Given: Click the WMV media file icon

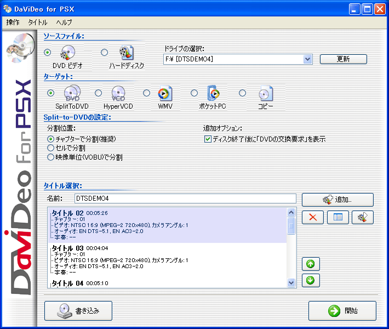Looking at the screenshot, I should [x=165, y=93].
